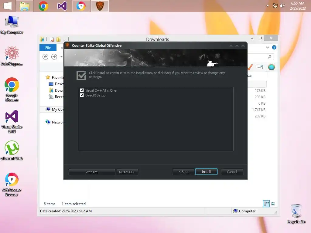This screenshot has height=233, width=311.
Task: Open the File tab in Downloads window
Action: pos(48,48)
